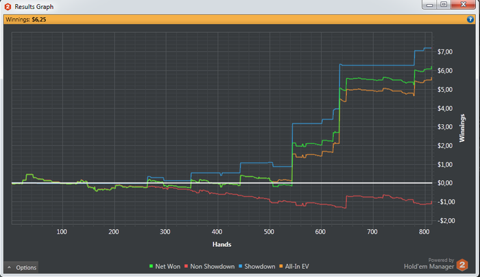This screenshot has width=480, height=277.
Task: Click the Winnings: $6,25 summary text
Action: pos(26,20)
